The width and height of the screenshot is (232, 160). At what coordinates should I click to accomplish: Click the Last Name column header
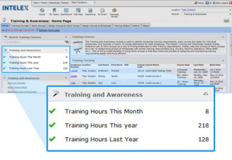103,65
